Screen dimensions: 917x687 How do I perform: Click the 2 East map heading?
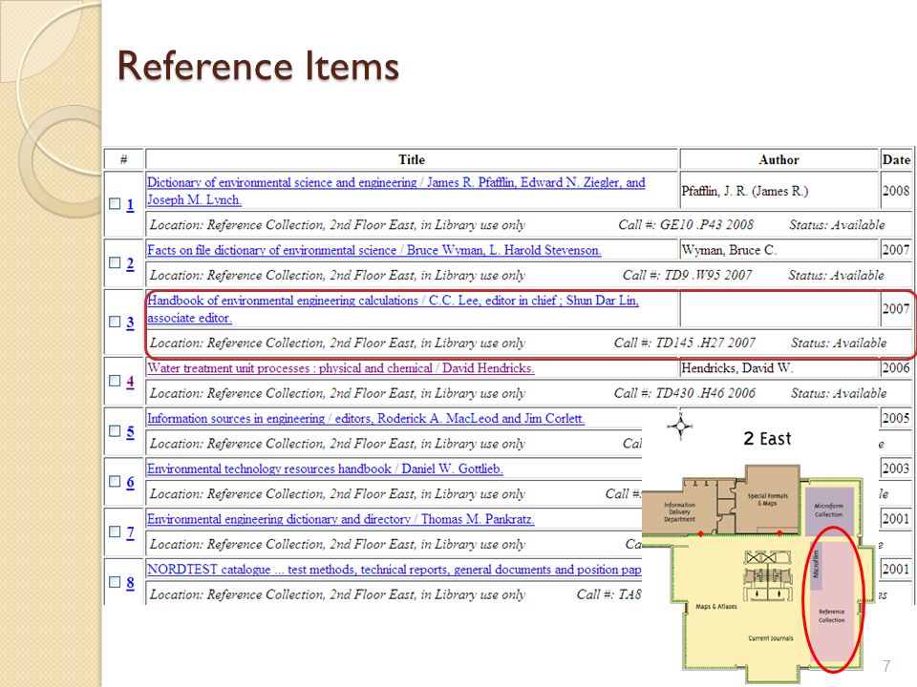coord(767,439)
